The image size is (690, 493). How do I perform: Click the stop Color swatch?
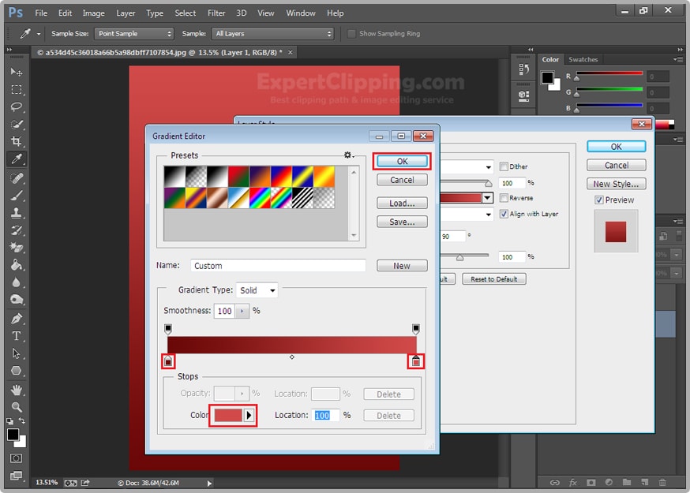point(228,415)
